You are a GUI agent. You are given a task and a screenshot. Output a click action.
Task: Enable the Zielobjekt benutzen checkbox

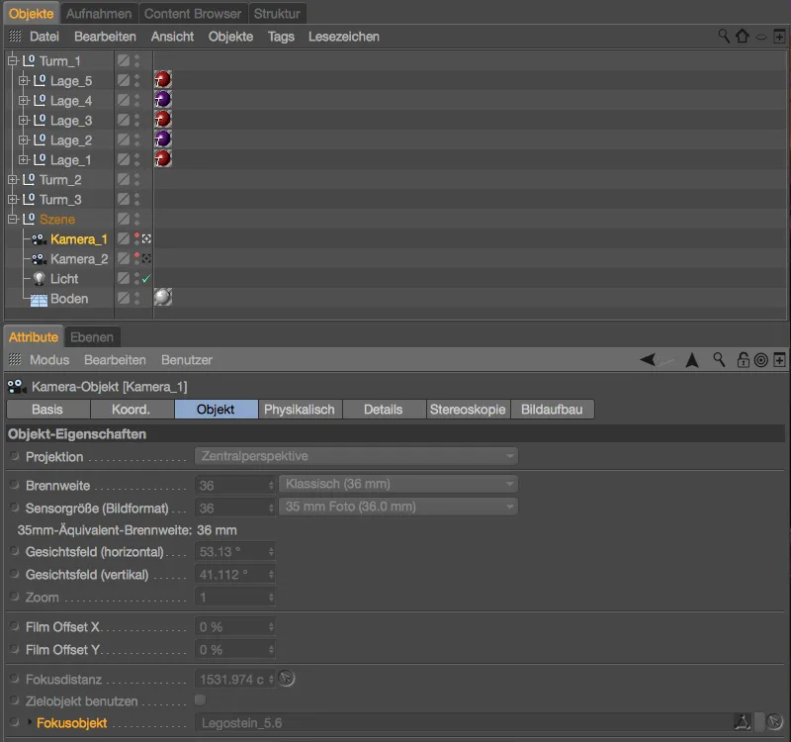(200, 699)
